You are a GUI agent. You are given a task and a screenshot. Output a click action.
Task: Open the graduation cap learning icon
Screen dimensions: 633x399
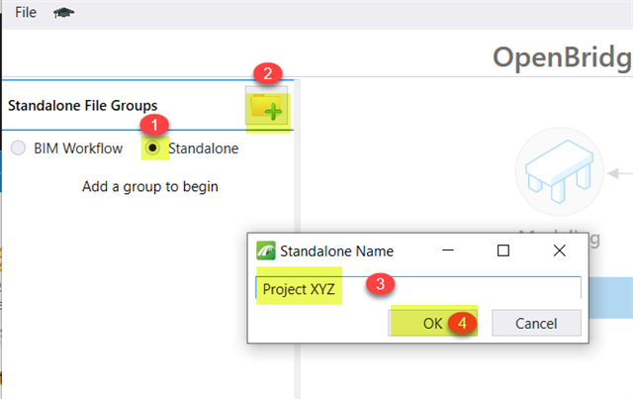coord(63,13)
